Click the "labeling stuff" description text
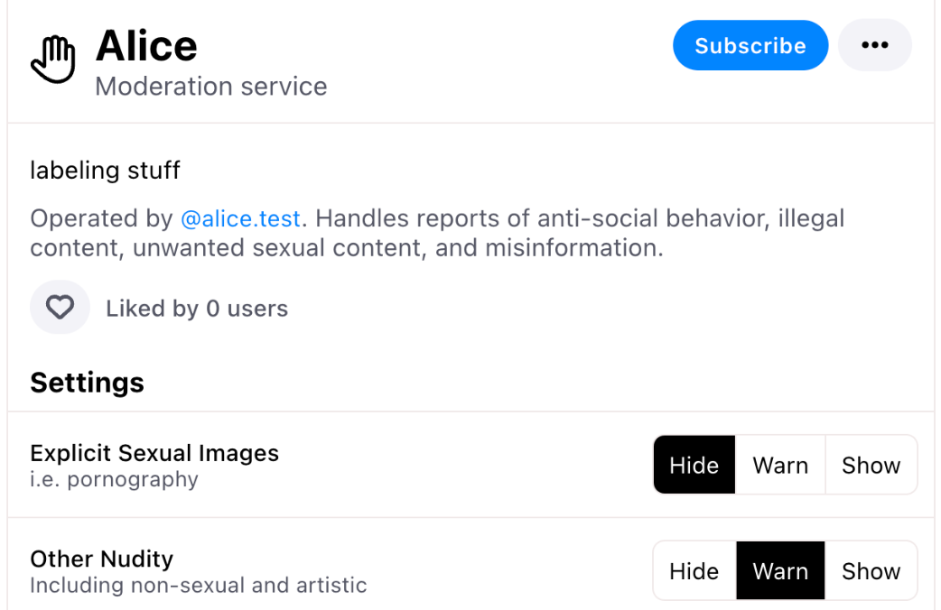This screenshot has width=941, height=610. pos(105,170)
